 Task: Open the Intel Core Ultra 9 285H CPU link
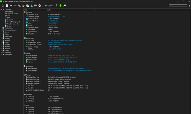pos(65,40)
